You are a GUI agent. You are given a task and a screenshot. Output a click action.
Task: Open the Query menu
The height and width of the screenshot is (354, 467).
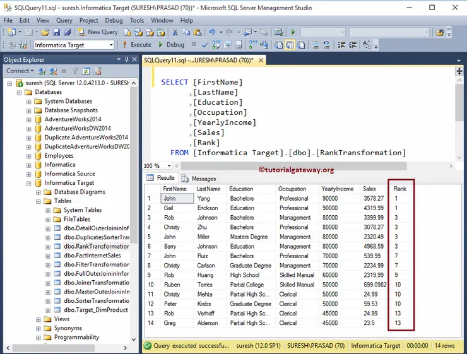pyautogui.click(x=64, y=21)
